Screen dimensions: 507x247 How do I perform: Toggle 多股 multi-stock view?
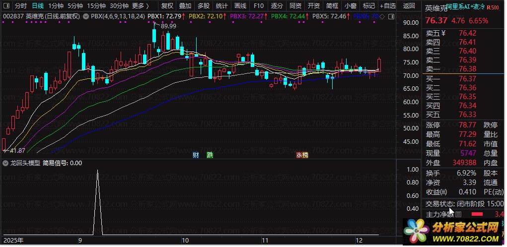point(204,6)
